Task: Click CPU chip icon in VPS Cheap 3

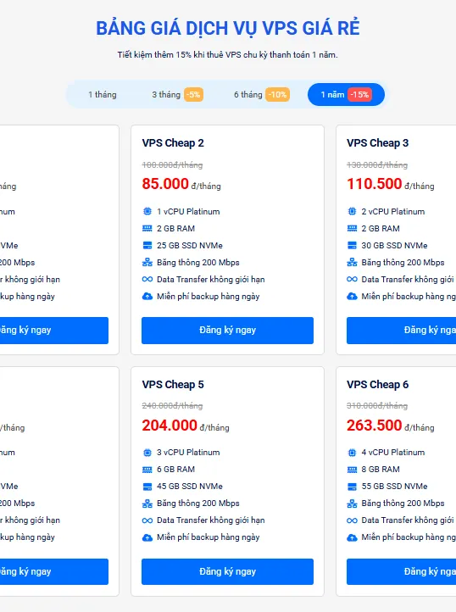Action: point(352,212)
